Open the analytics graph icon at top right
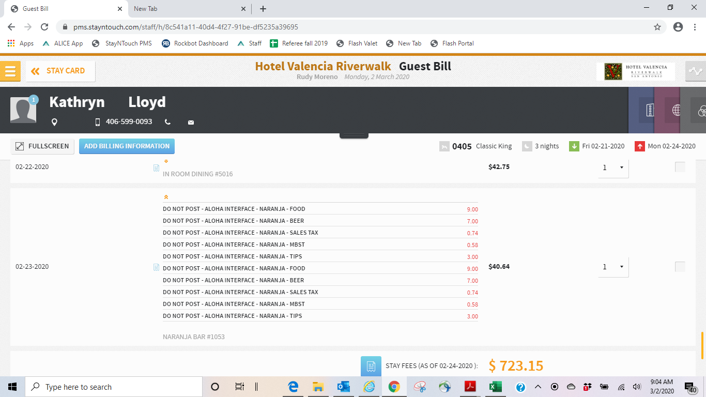This screenshot has height=397, width=706. pos(696,71)
